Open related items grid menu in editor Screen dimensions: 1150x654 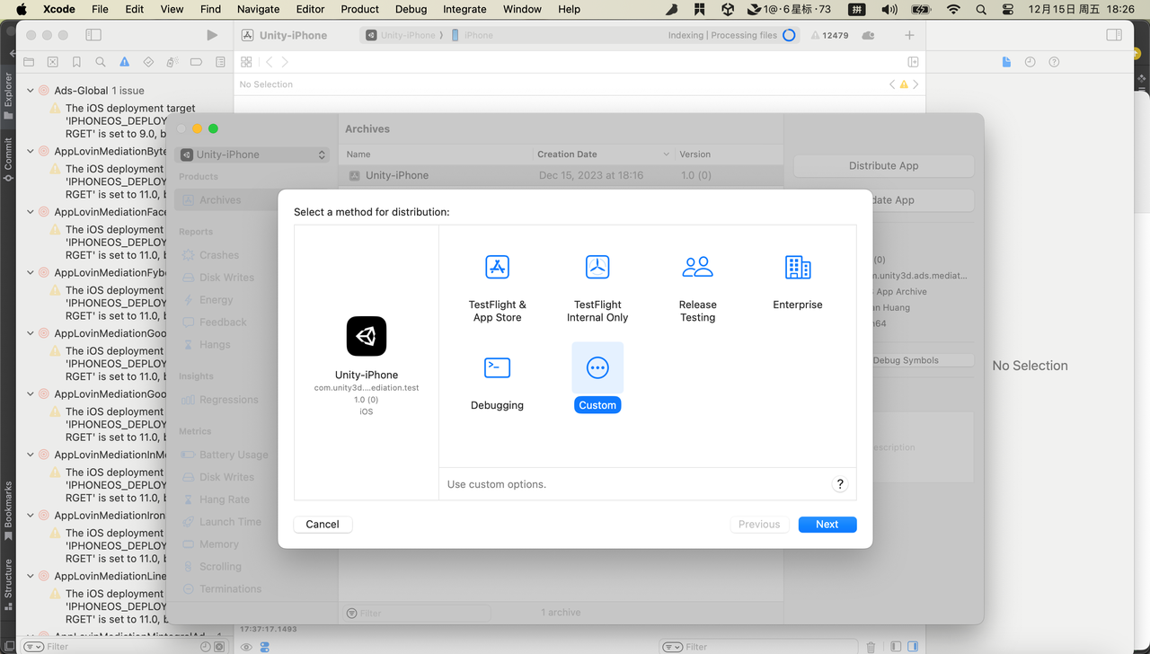coord(246,62)
